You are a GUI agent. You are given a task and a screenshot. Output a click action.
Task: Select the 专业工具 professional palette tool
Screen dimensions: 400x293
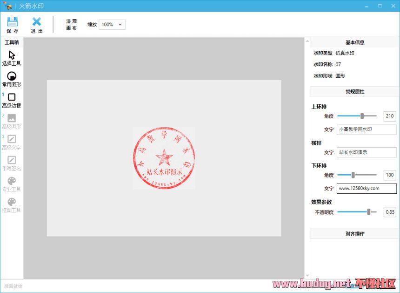[12, 181]
